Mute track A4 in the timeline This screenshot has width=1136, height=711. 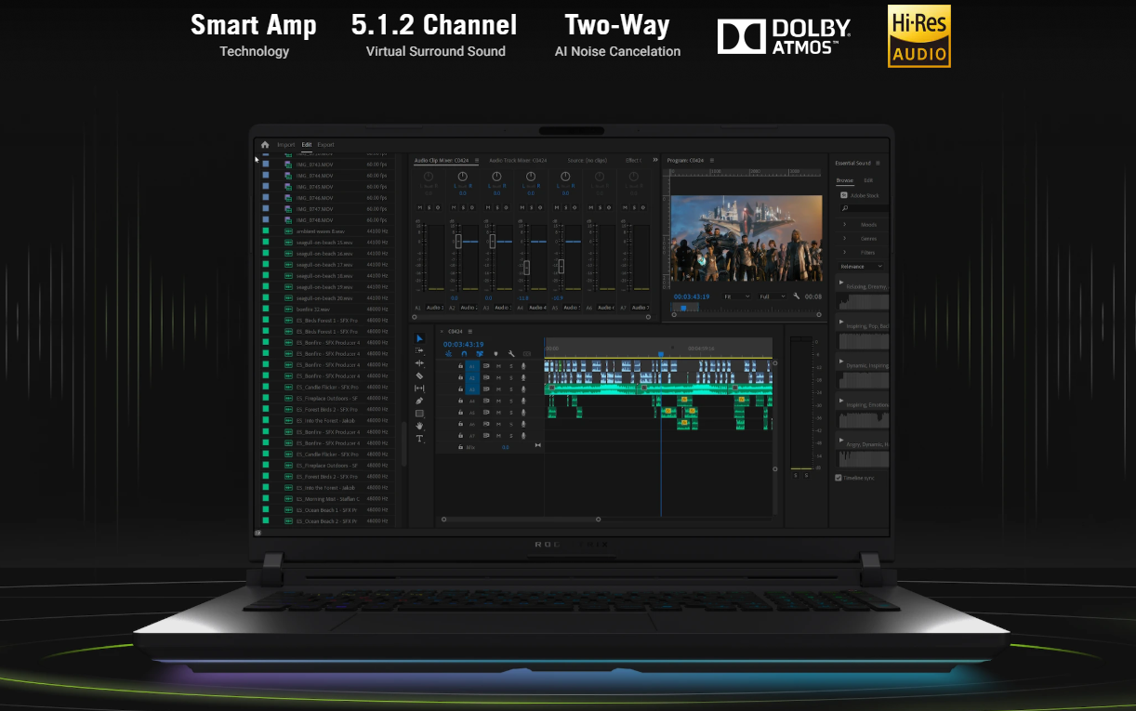coord(499,402)
